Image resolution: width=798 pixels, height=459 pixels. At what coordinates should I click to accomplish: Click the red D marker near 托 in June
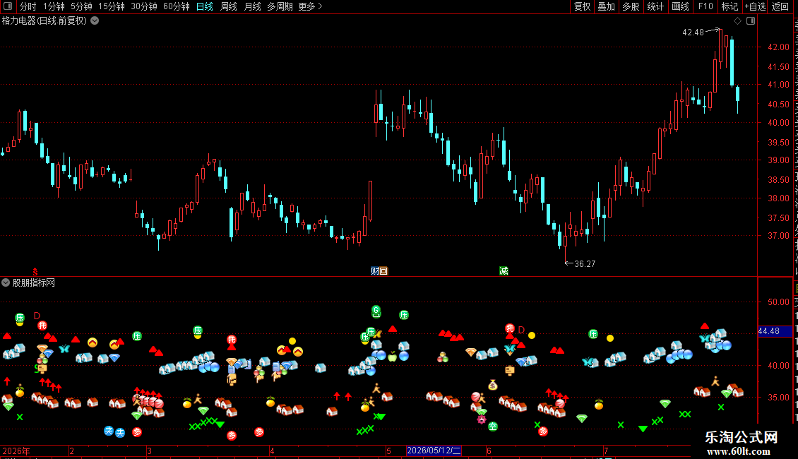521,330
